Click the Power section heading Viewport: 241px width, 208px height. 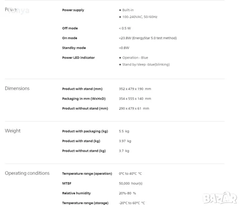(x=11, y=10)
